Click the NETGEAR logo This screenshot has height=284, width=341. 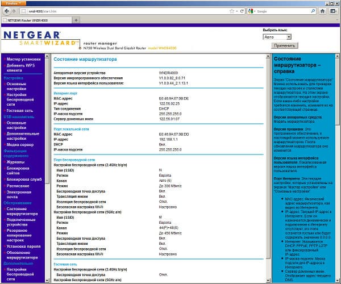[32, 35]
